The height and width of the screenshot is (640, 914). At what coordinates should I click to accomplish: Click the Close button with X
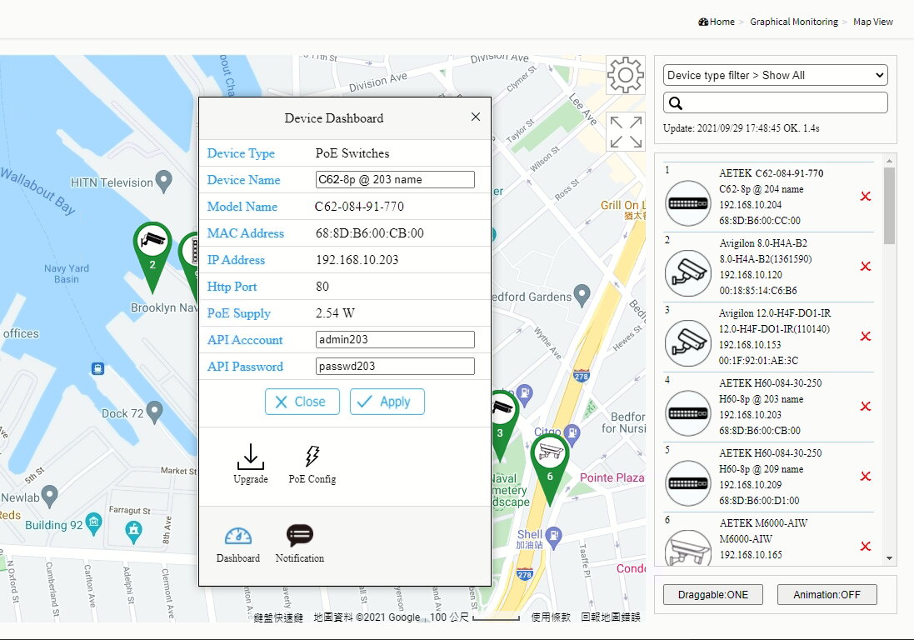pyautogui.click(x=302, y=402)
